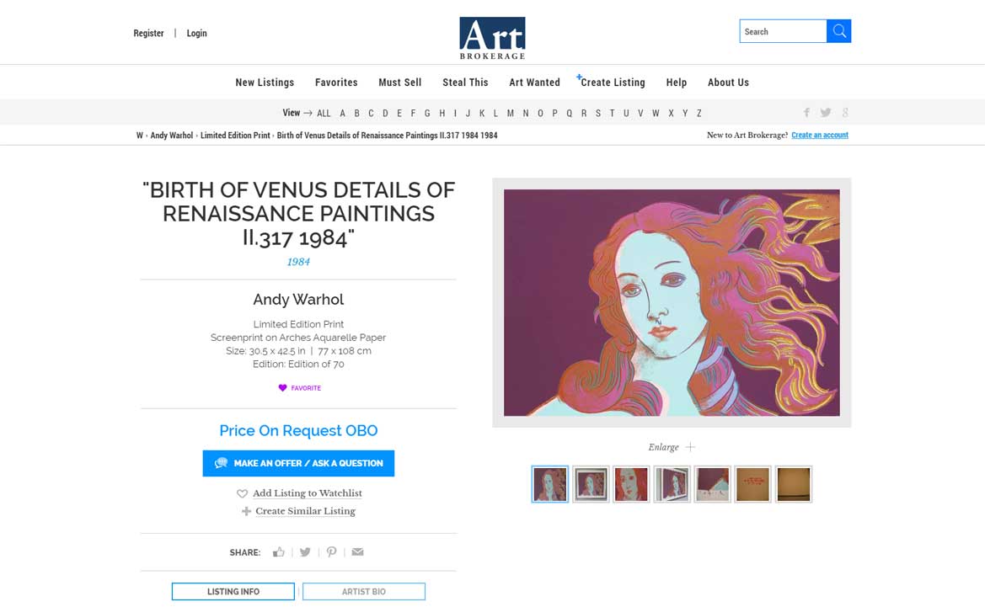Click Make an Offer / Ask a Question button
This screenshot has height=607, width=985.
click(298, 463)
